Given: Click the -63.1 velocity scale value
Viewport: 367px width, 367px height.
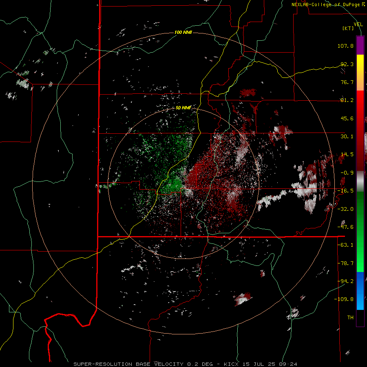Looking at the screenshot, I should (345, 245).
